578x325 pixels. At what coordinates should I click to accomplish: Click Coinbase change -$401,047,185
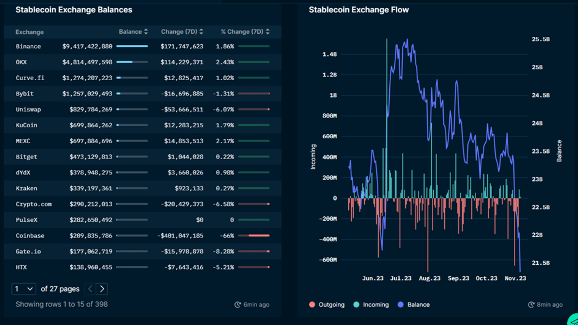[180, 236]
